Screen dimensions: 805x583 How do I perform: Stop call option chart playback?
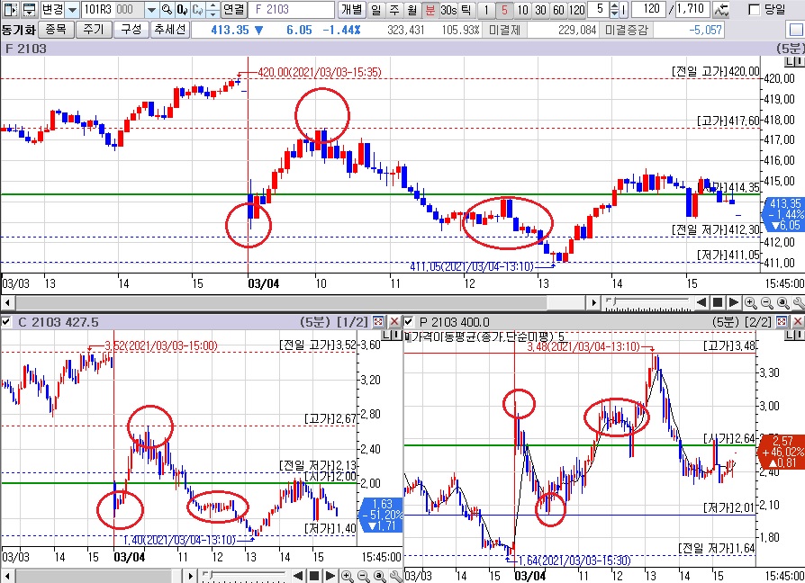tap(314, 576)
